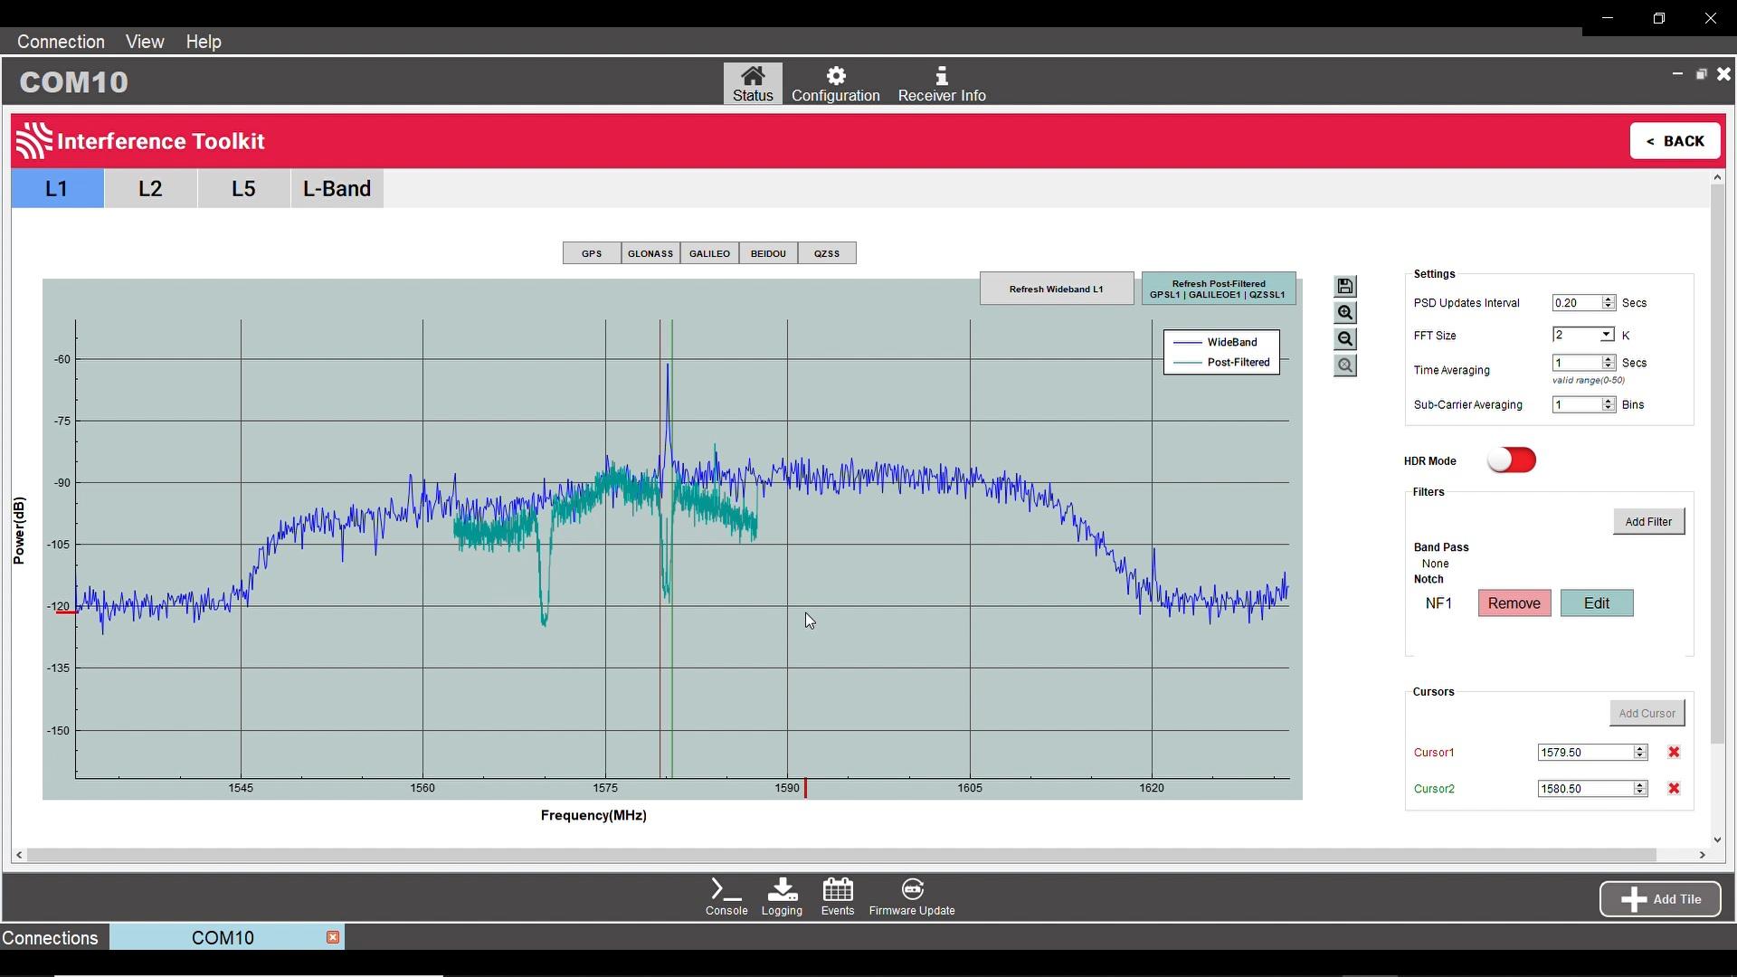Viewport: 1737px width, 977px height.
Task: Toggle BEIDOU signal overlay
Action: [x=768, y=253]
